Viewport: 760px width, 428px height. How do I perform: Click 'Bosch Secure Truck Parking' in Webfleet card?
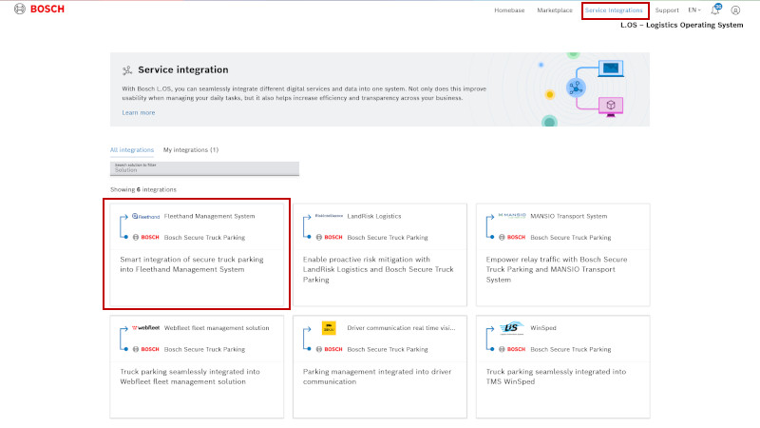click(x=204, y=349)
